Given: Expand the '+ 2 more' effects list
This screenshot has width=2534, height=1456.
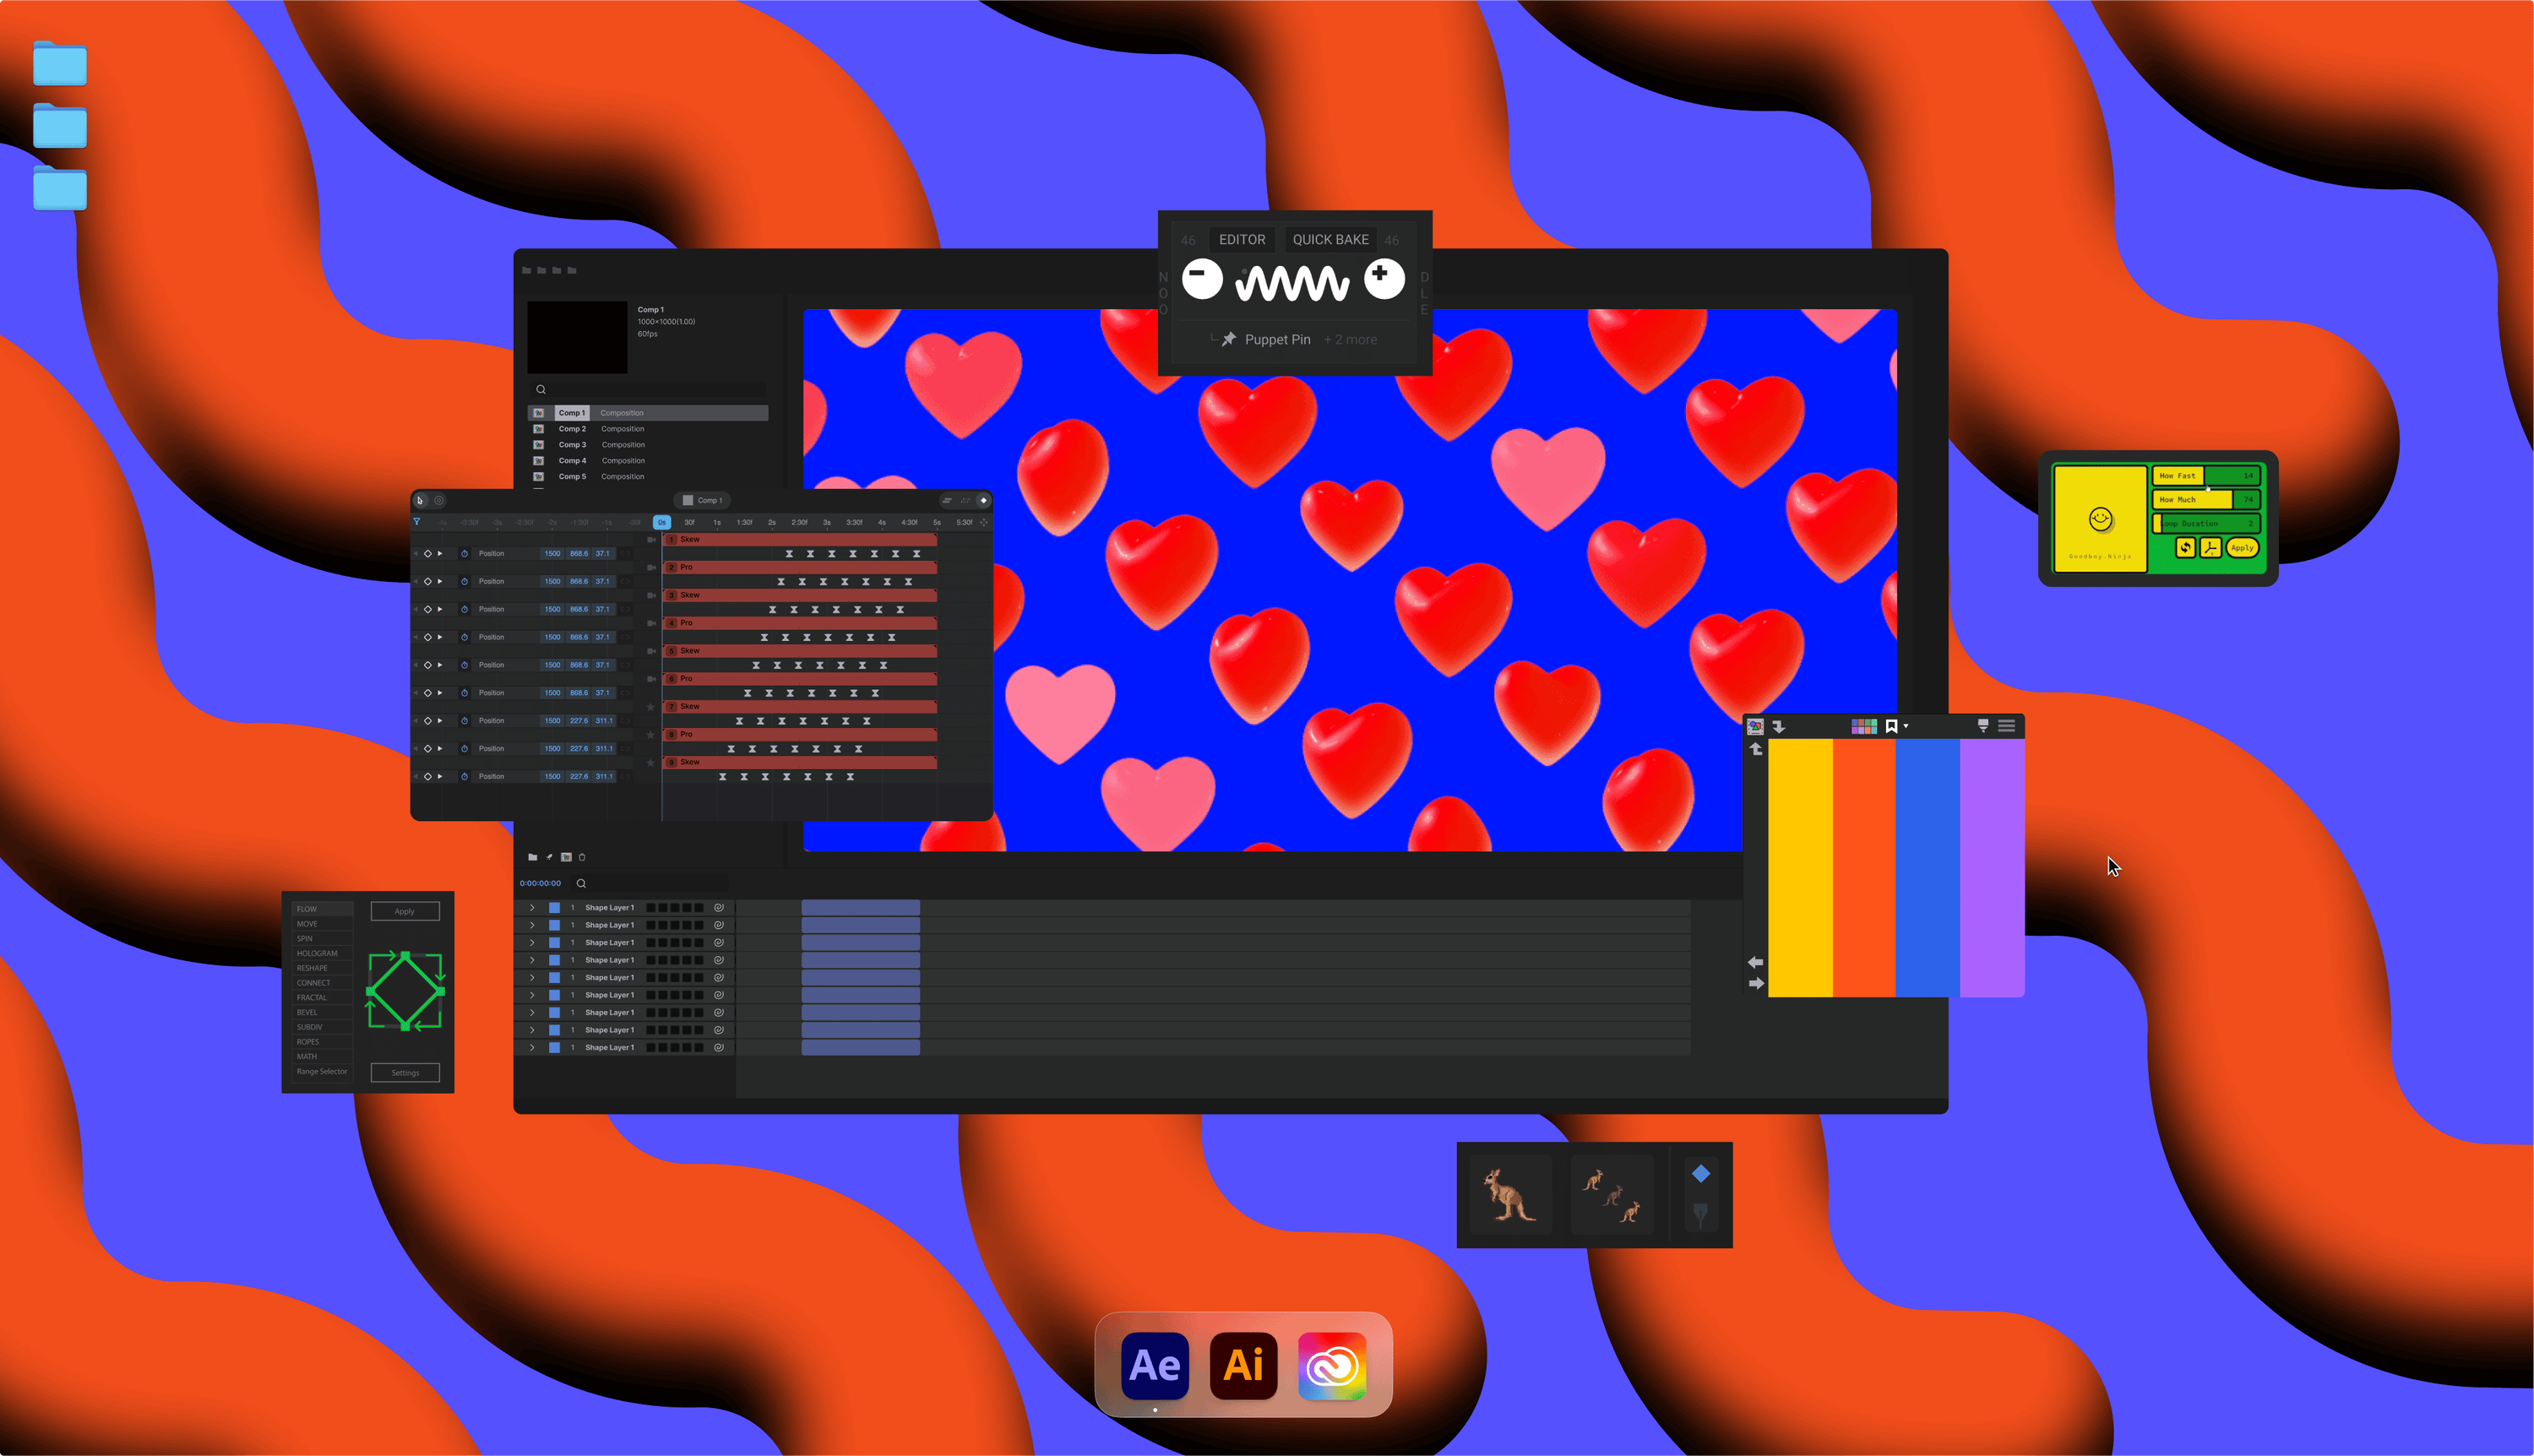Looking at the screenshot, I should coord(1350,339).
